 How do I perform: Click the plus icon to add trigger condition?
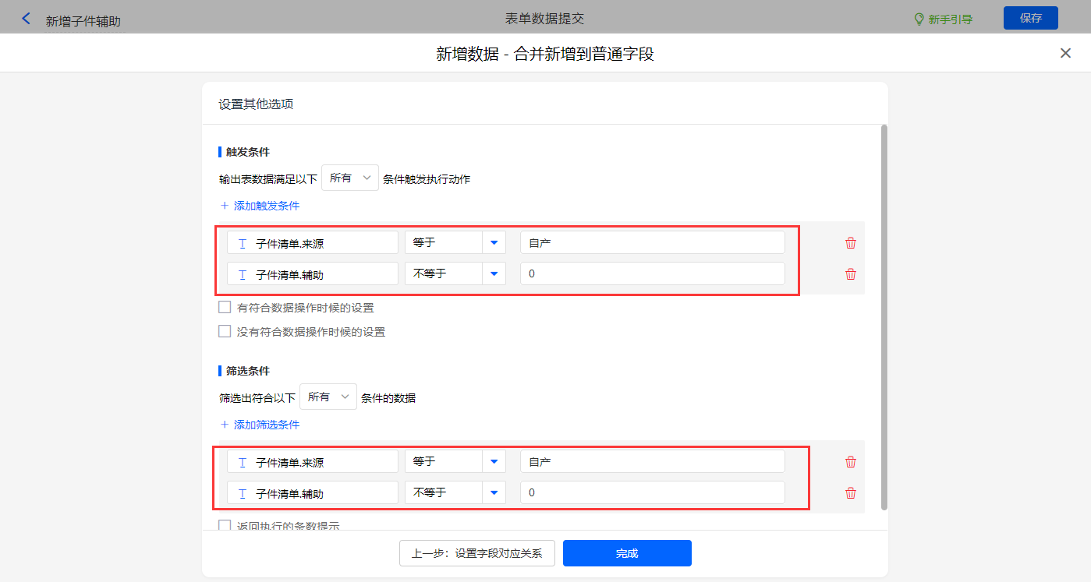(225, 206)
